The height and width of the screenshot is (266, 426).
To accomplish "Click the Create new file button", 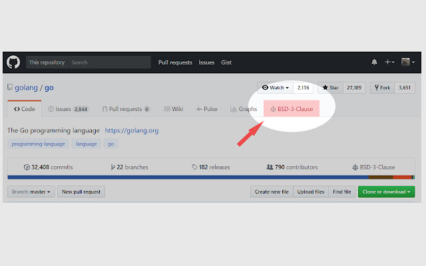I will tap(272, 192).
